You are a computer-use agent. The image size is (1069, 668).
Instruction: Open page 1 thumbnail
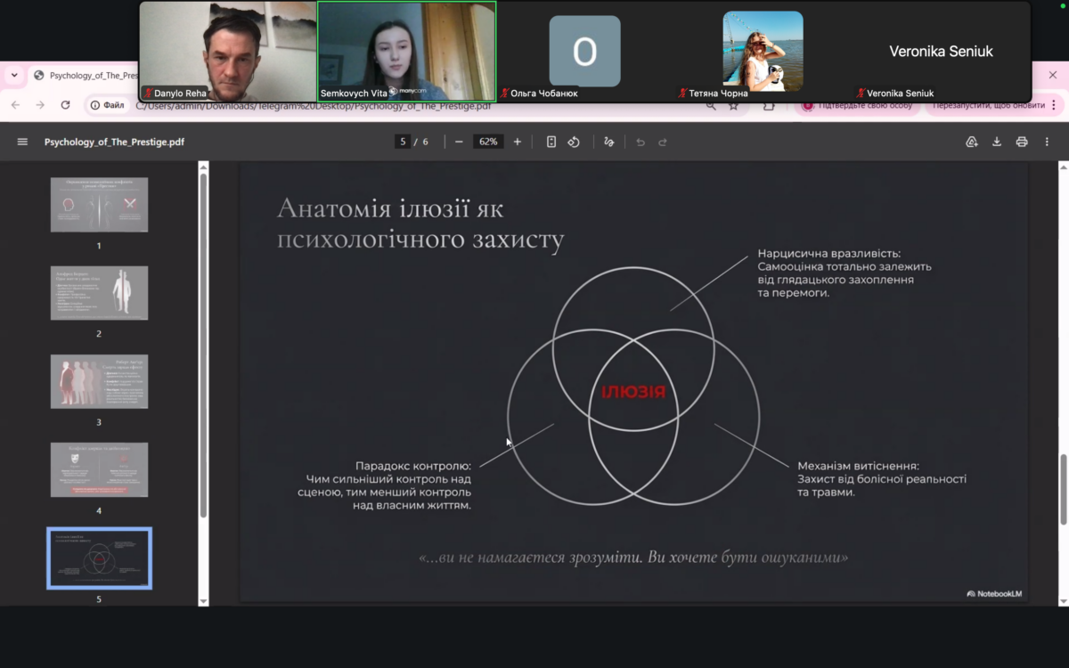99,205
